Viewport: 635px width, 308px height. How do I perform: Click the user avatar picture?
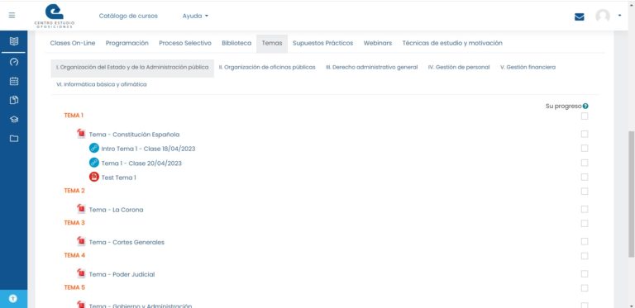[603, 17]
